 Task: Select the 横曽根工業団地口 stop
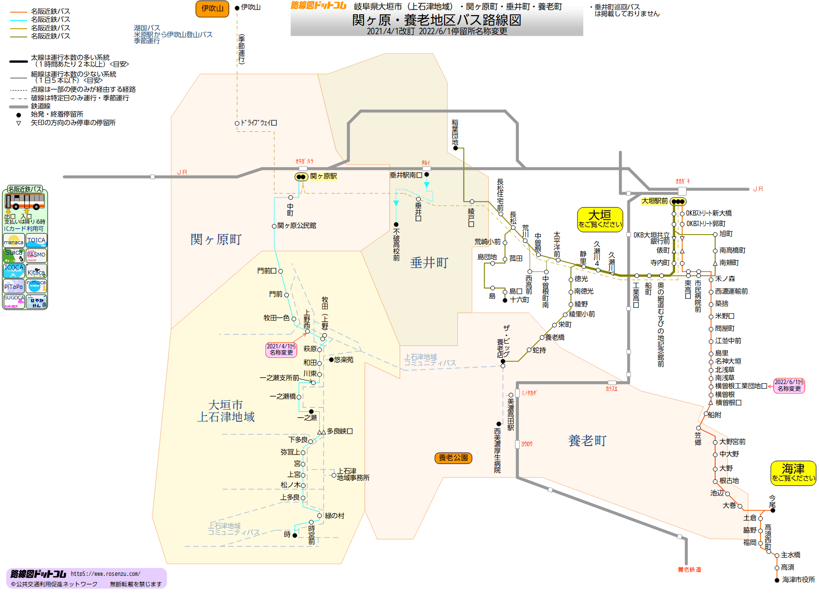[711, 386]
